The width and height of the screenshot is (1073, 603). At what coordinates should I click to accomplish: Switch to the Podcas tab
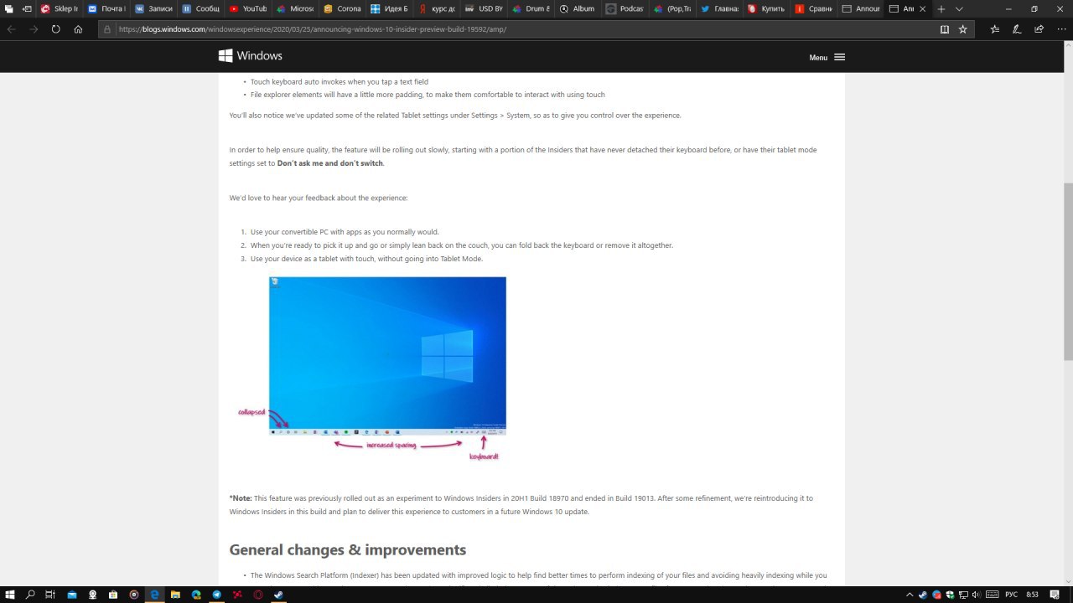[625, 8]
